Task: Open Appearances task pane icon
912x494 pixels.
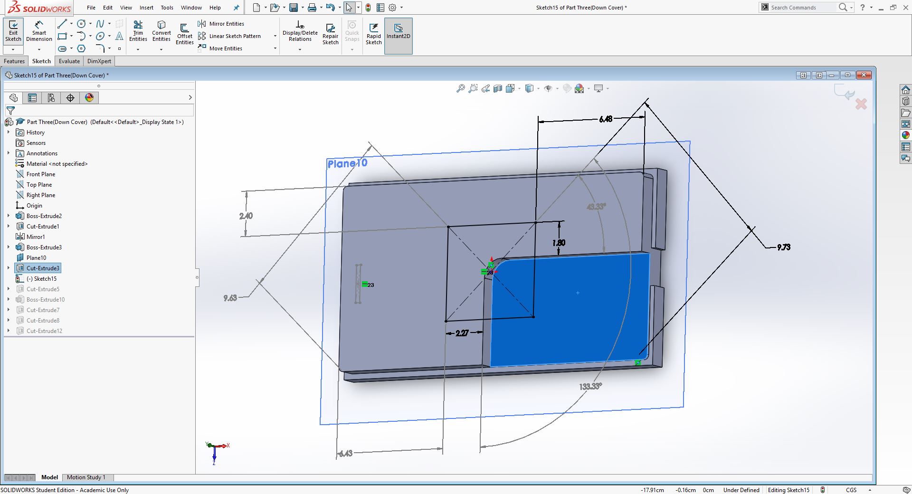Action: click(x=906, y=135)
